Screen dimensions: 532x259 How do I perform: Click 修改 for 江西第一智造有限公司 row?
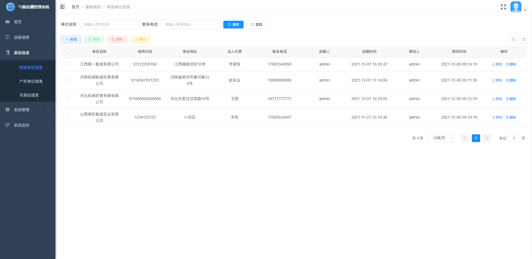coord(497,64)
